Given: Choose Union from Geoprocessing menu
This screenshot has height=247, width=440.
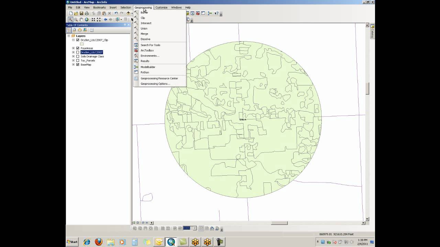Looking at the screenshot, I should point(160,28).
